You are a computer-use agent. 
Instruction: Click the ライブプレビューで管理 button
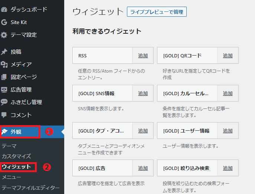point(157,12)
